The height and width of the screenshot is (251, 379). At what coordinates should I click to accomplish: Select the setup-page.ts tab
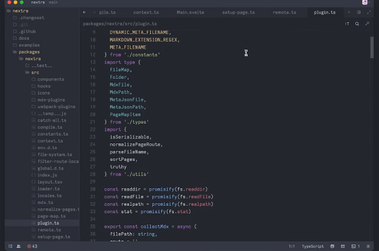click(x=238, y=12)
